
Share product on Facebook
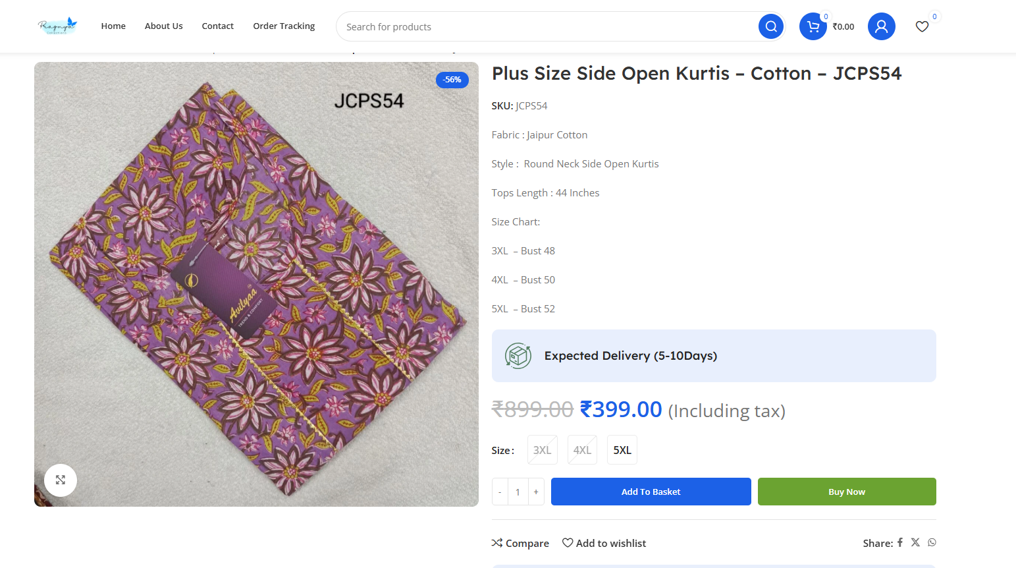[x=900, y=542]
